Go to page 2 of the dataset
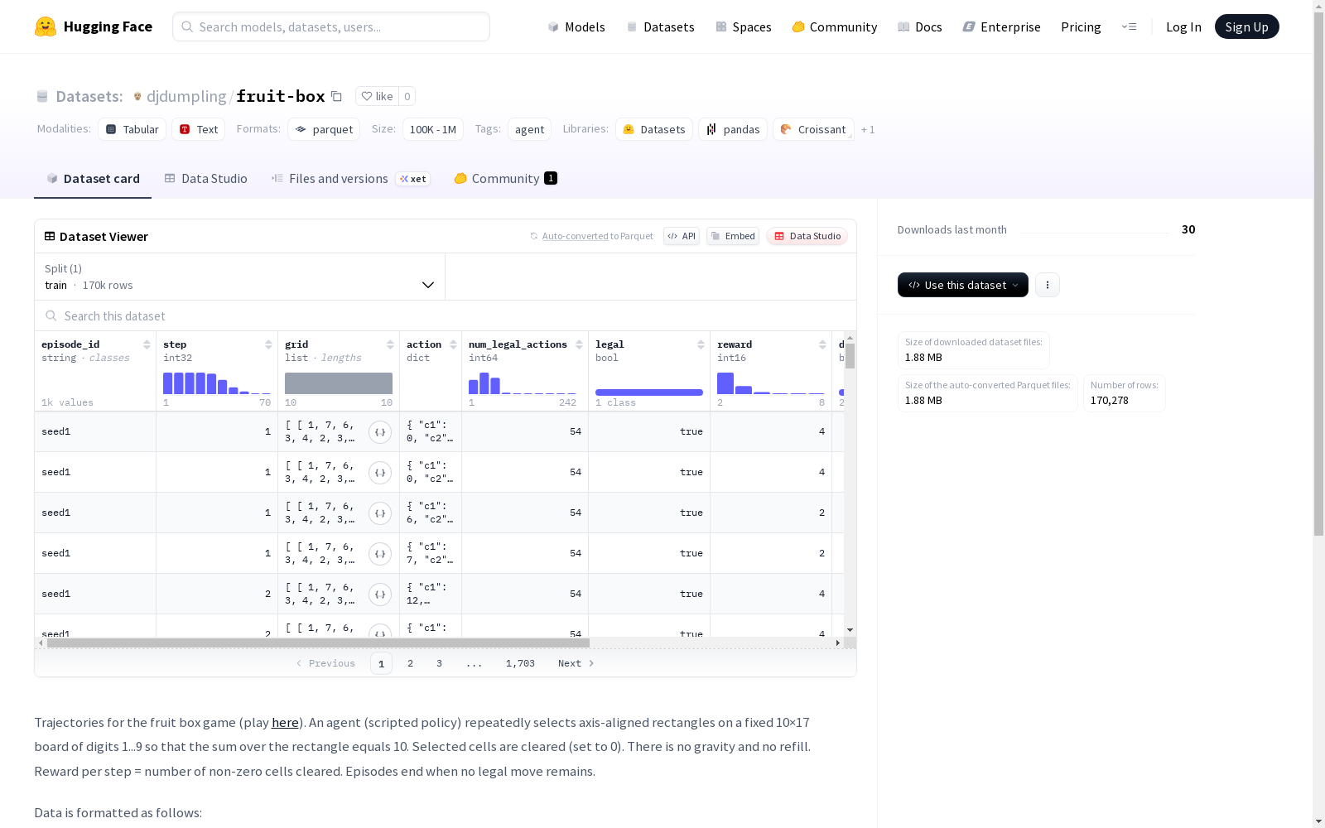 coord(410,663)
